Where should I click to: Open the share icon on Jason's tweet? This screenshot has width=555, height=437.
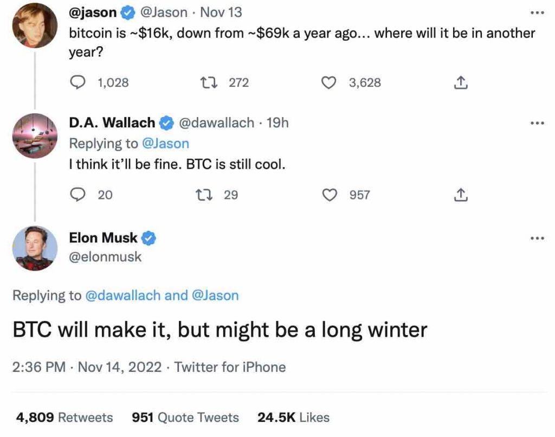click(x=461, y=82)
